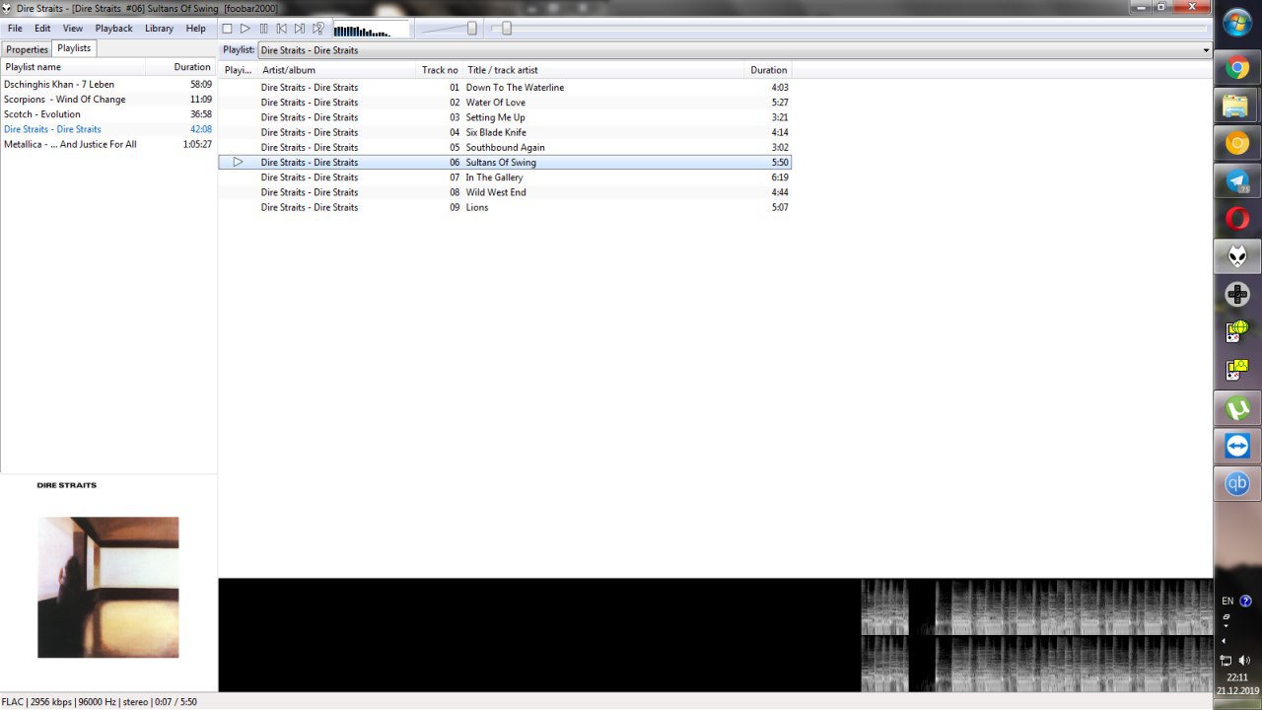
Task: Click the Duration header in playlists panel
Action: 181,67
